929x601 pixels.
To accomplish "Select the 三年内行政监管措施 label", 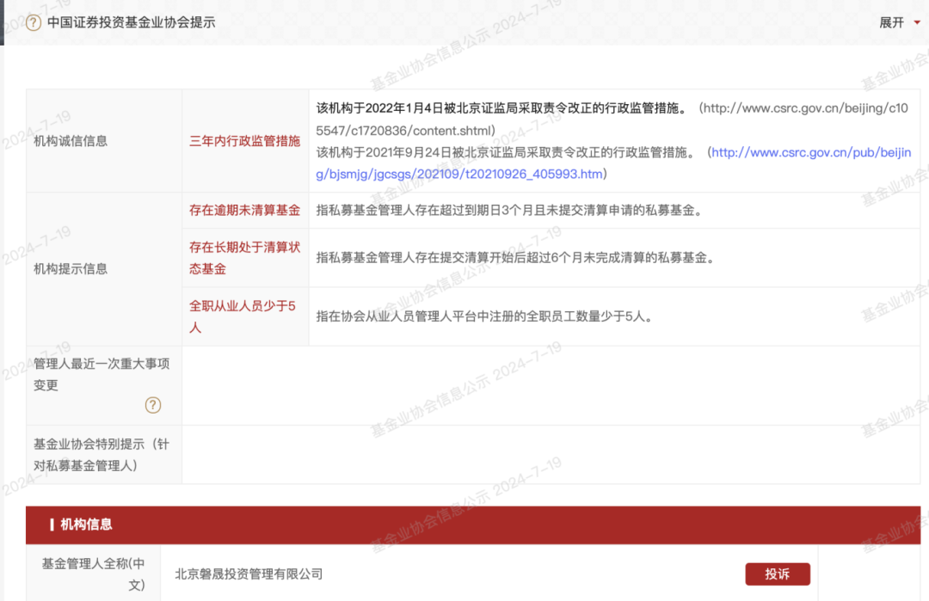I will [244, 141].
